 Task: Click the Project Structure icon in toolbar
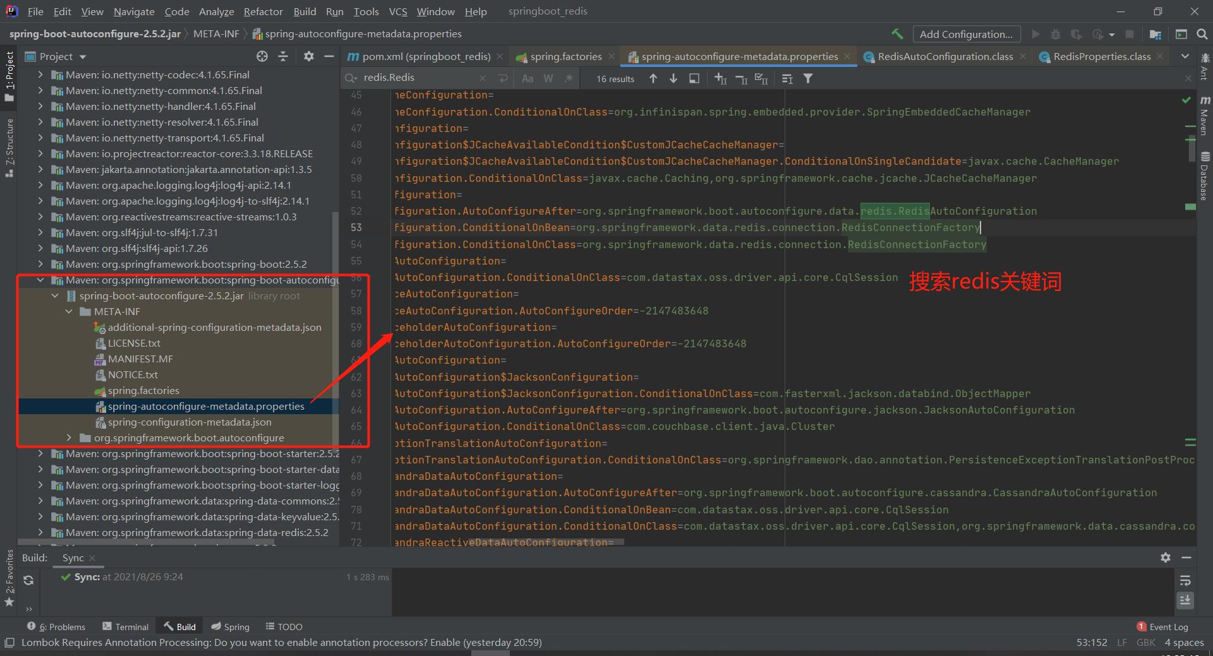(1156, 34)
